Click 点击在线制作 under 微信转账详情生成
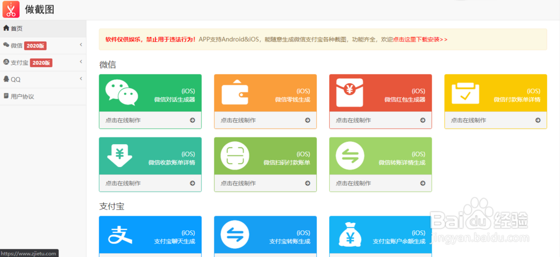This screenshot has height=257, width=560. (353, 183)
